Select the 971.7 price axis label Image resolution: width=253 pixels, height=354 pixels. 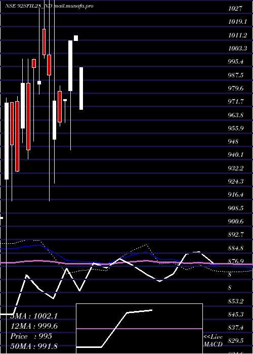[236, 102]
